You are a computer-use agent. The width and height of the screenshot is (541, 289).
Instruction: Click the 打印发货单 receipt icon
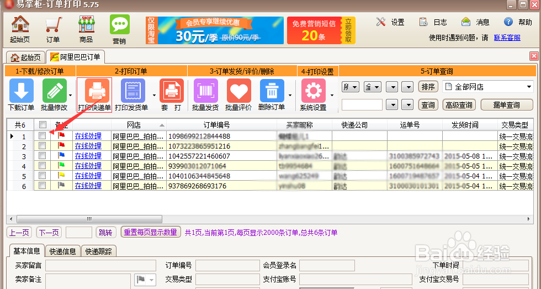[x=133, y=91]
